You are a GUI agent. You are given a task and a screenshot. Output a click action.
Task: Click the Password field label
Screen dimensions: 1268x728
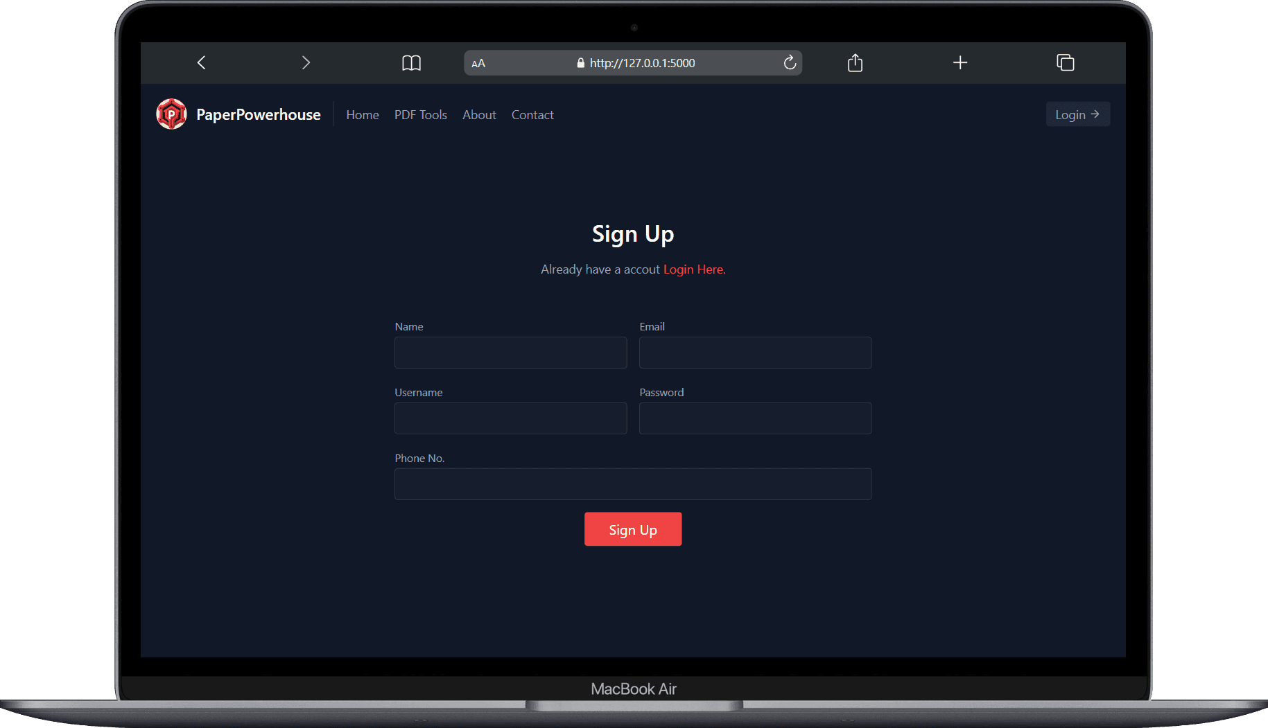pos(661,392)
